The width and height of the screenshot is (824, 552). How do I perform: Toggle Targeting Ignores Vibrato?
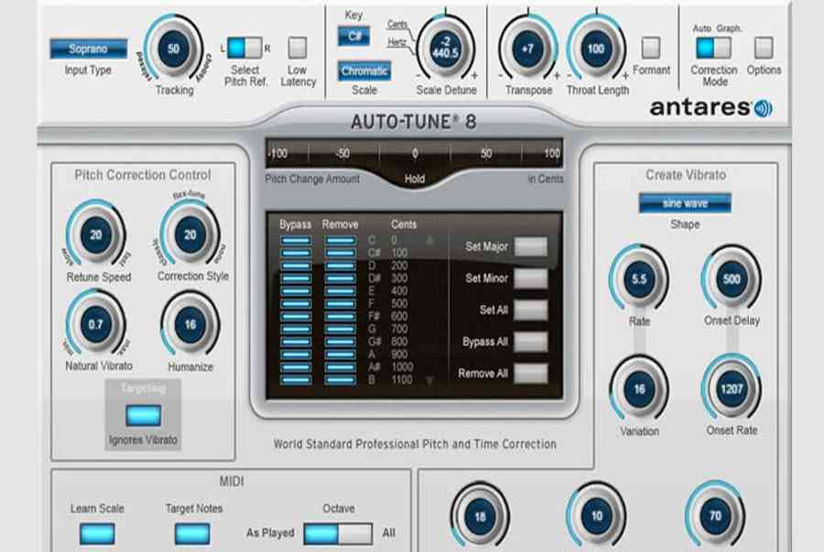143,416
